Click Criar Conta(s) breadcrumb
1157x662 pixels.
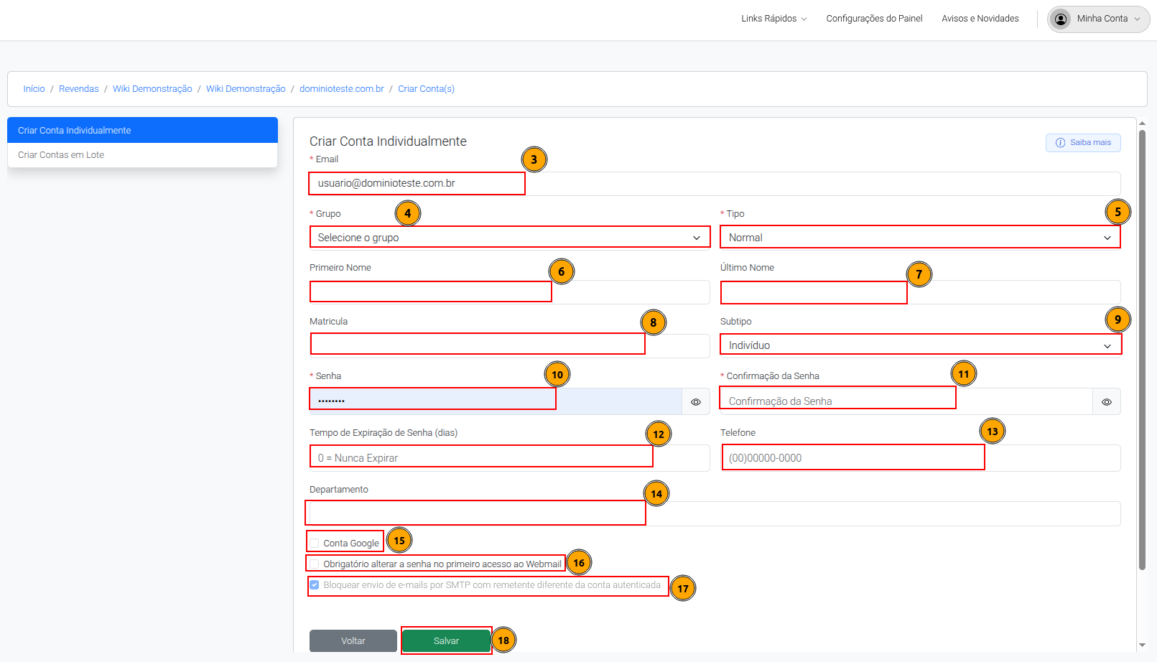pyautogui.click(x=426, y=89)
